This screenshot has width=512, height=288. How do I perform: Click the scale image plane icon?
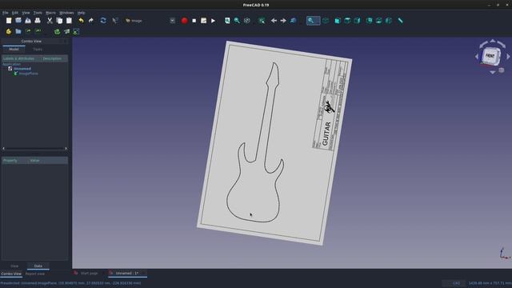[x=76, y=32]
